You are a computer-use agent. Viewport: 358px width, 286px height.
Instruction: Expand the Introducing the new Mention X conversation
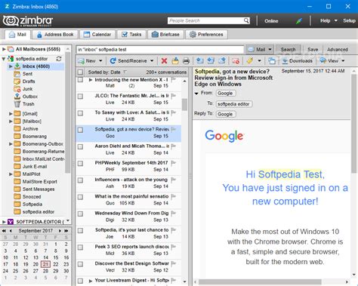(x=91, y=80)
